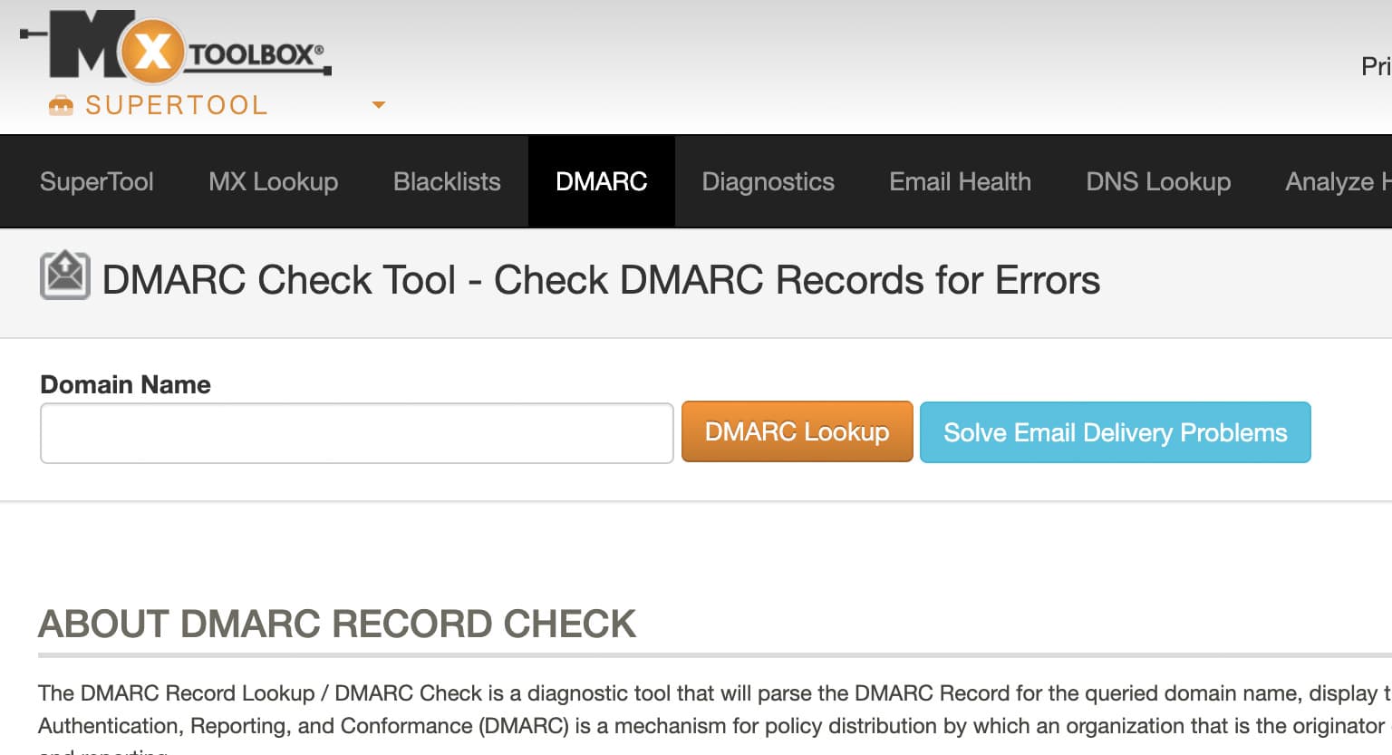Open the MX Lookup tab
This screenshot has width=1392, height=755.
[273, 181]
